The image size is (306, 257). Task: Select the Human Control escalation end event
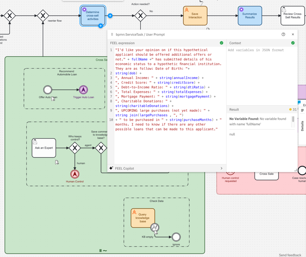(x=75, y=174)
